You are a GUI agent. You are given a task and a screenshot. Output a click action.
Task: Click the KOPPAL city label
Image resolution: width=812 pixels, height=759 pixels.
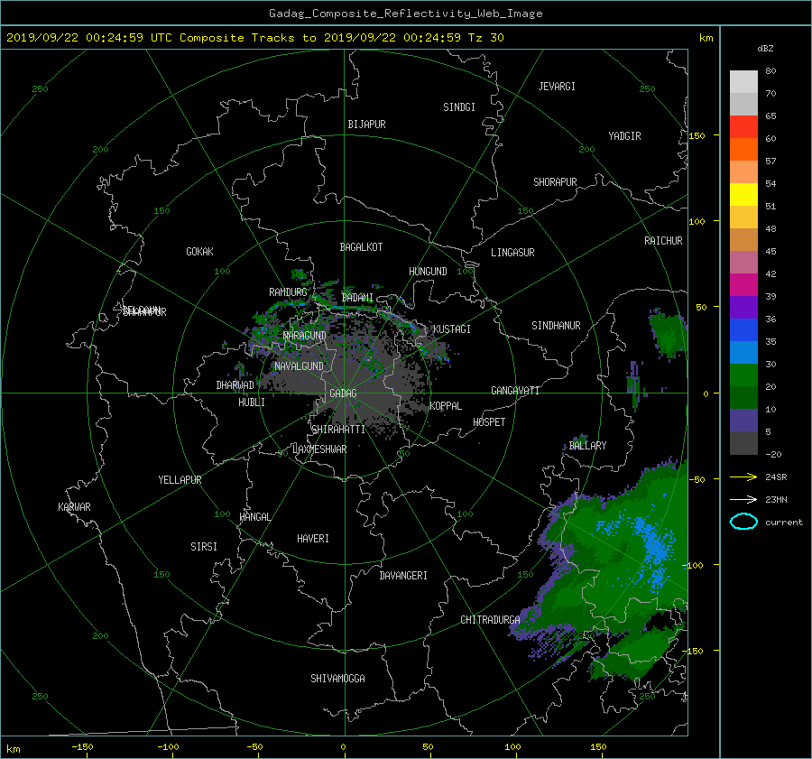[446, 406]
